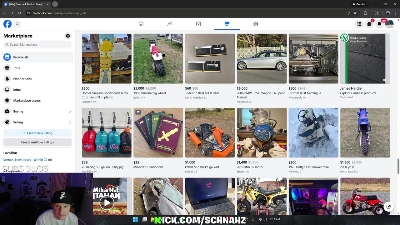Open taskbar volume speaker icon
The image size is (400, 225).
point(266,220)
